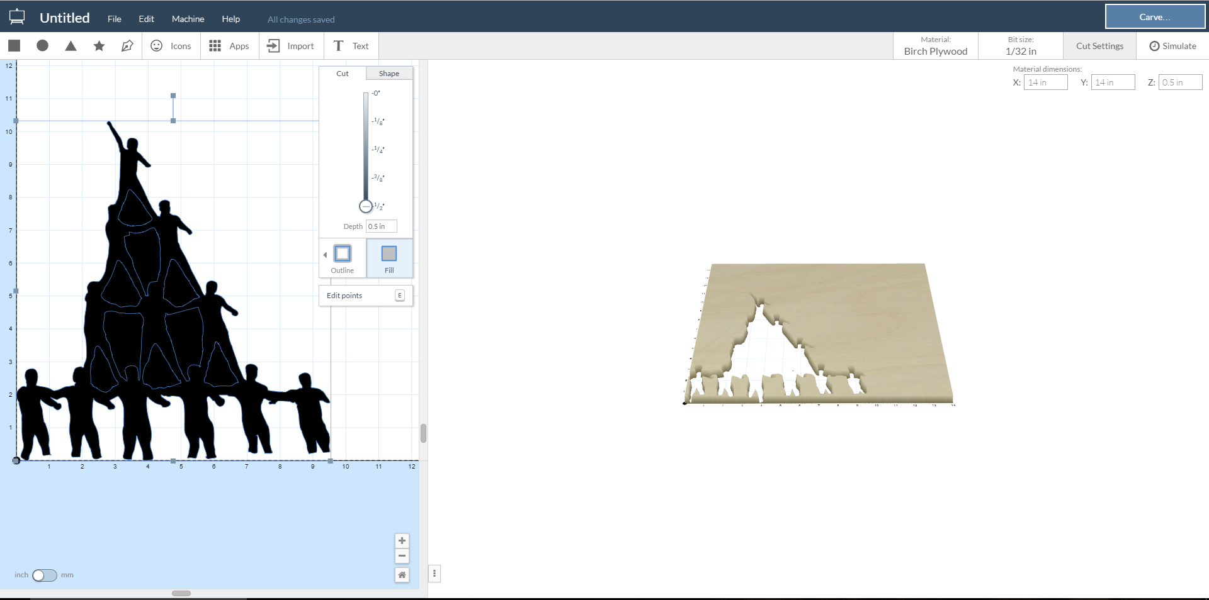Switch to the Shape tab

tap(389, 74)
